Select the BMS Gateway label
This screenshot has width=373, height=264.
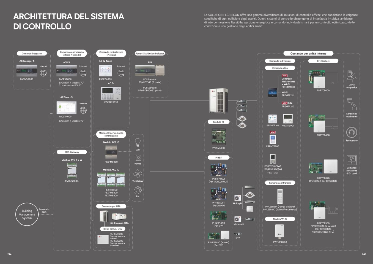(x=72, y=152)
